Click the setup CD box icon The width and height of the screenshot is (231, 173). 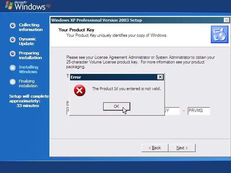219,35
